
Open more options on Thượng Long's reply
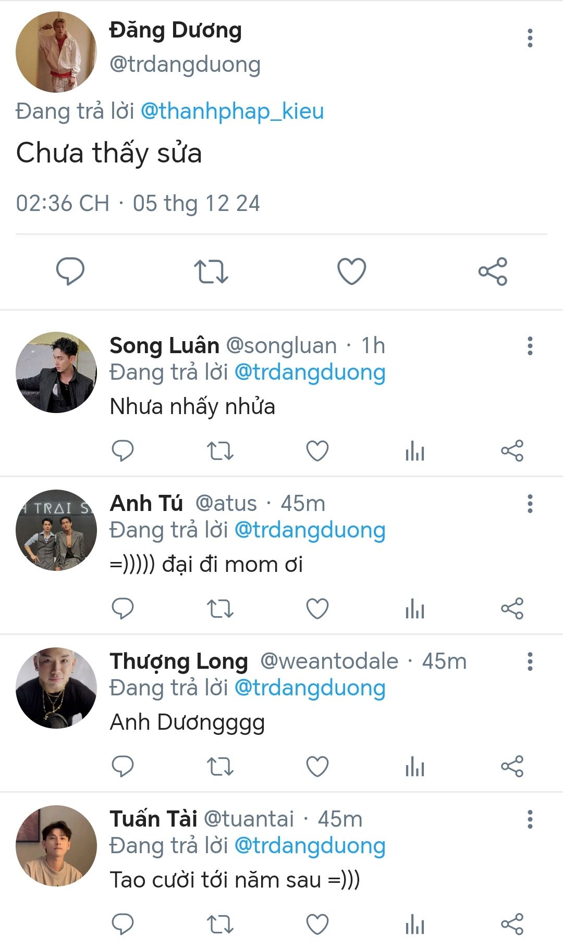coord(530,661)
